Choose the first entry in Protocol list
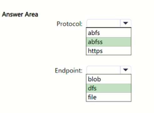154x113 pixels. pos(109,33)
